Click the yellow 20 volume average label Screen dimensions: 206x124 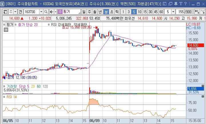pos(33,86)
